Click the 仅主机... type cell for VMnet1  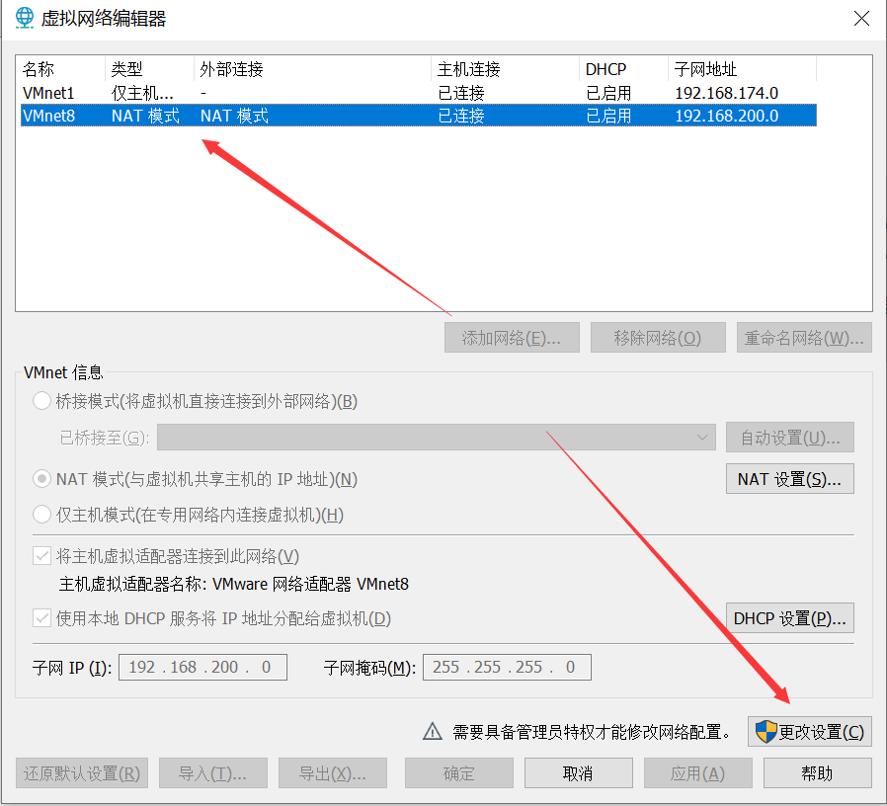click(x=142, y=93)
